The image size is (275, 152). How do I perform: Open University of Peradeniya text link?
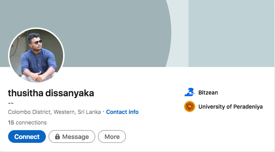point(231,107)
